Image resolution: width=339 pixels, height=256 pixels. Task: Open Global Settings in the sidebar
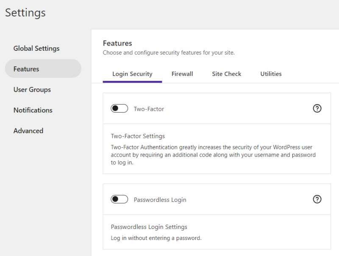36,48
